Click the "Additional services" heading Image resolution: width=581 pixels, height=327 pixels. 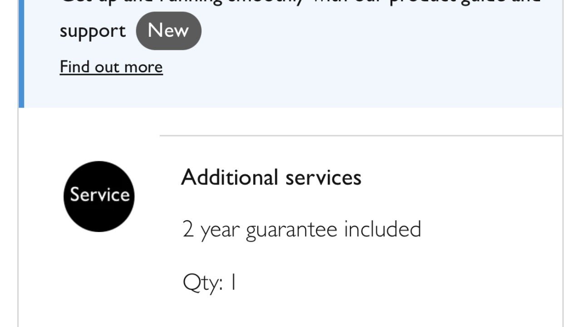tap(271, 177)
